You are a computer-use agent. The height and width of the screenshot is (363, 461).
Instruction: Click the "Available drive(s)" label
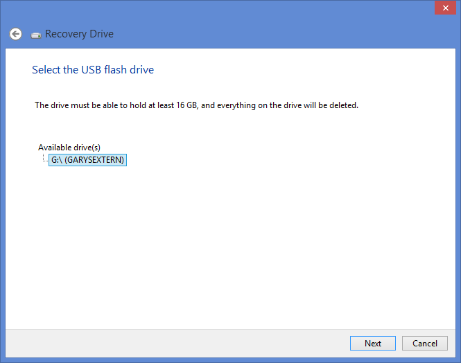69,148
